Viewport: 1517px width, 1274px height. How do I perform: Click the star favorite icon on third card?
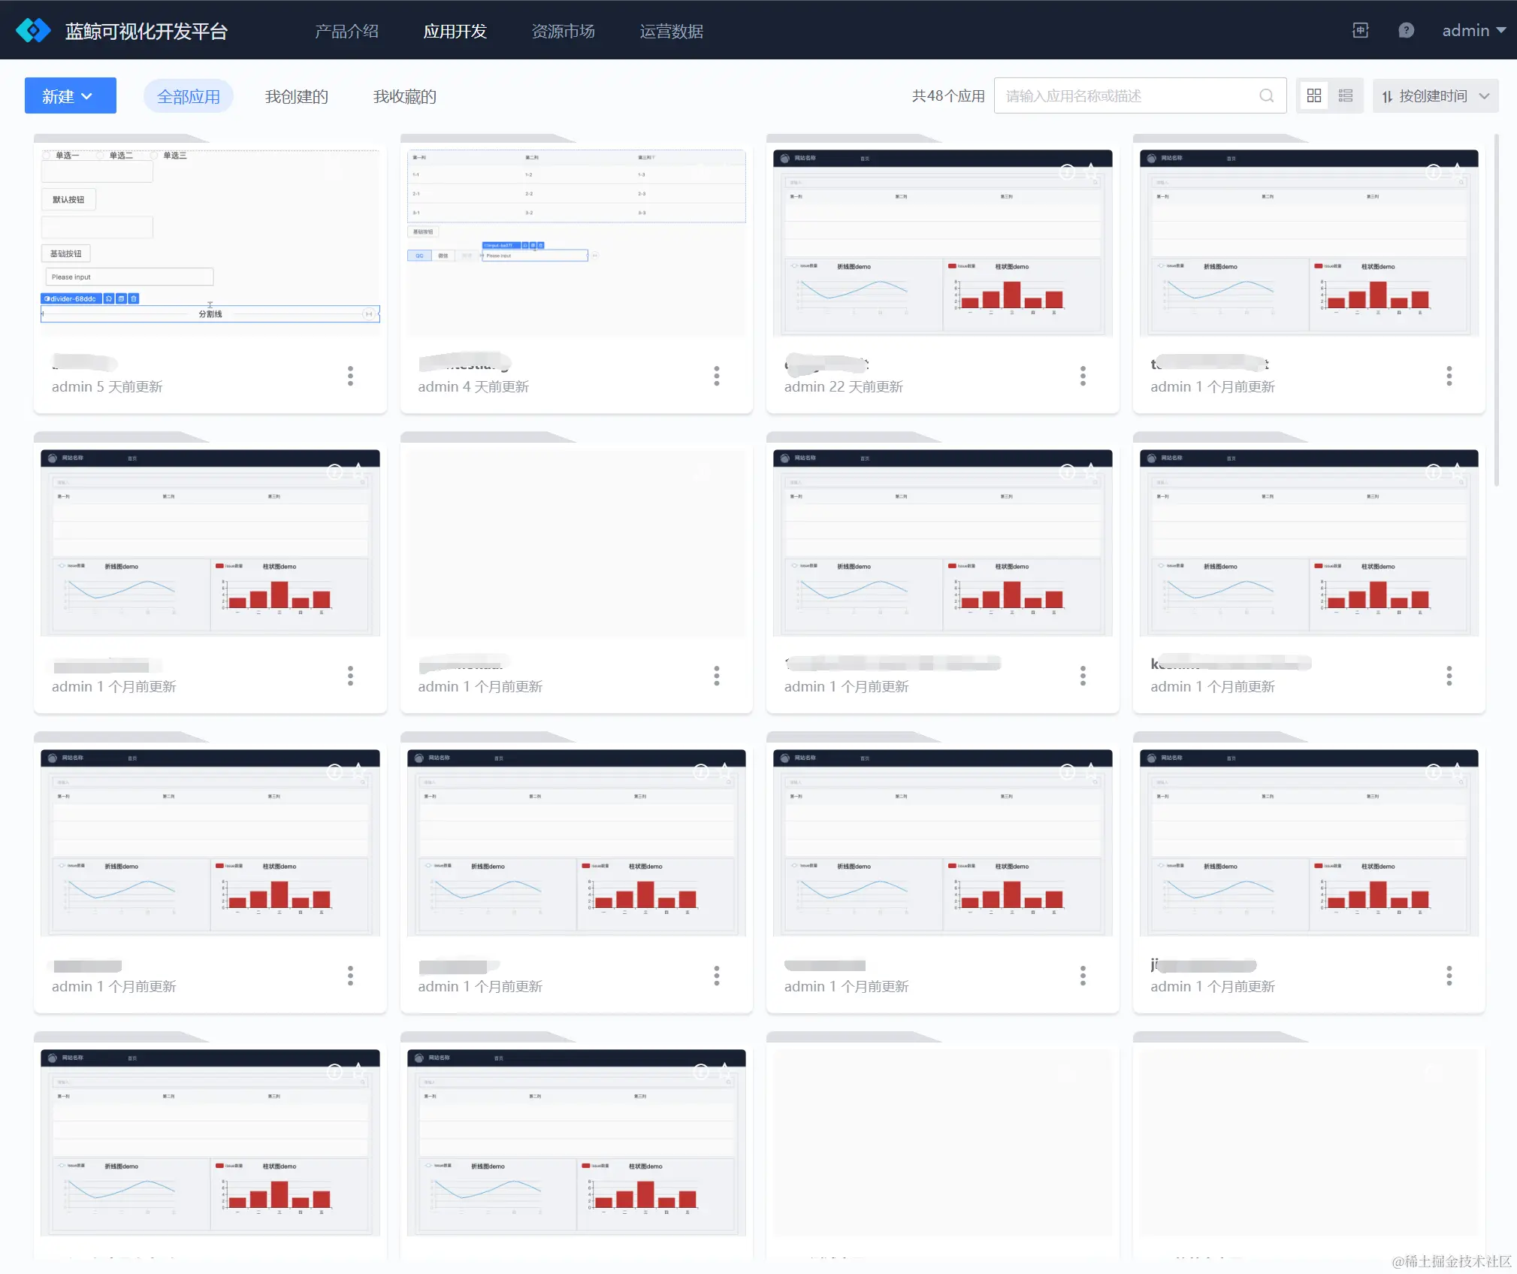1091,171
